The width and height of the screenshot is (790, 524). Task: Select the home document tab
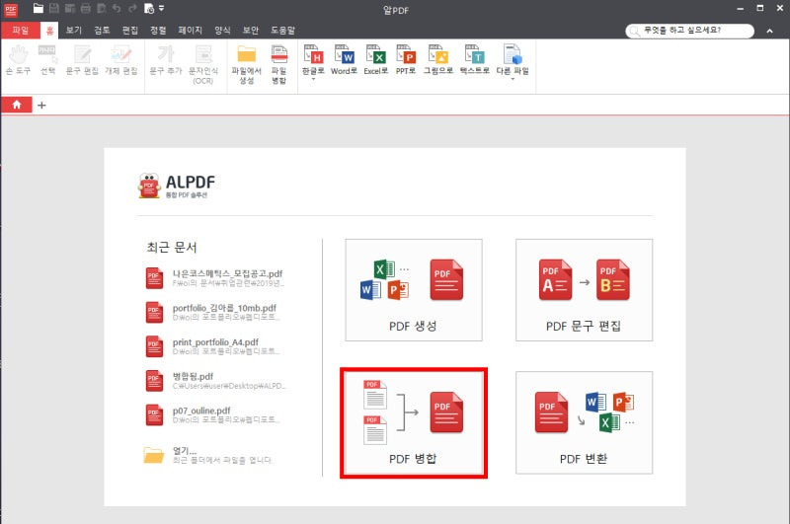pos(17,105)
